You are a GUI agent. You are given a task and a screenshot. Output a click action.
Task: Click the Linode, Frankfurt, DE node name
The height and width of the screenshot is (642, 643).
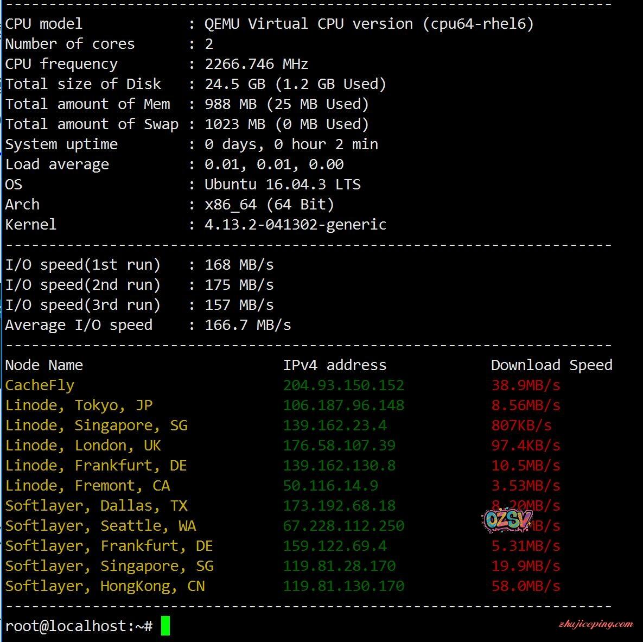pyautogui.click(x=96, y=466)
